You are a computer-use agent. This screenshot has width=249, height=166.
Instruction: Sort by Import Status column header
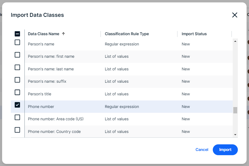tap(194, 34)
